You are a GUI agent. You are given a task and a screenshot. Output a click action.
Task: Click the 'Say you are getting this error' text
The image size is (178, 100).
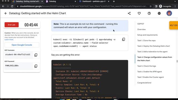tap(66, 55)
